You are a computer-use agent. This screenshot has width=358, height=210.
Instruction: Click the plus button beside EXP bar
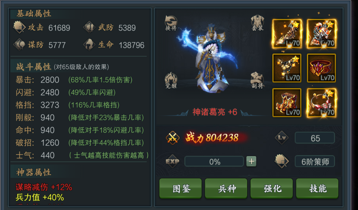point(251,161)
